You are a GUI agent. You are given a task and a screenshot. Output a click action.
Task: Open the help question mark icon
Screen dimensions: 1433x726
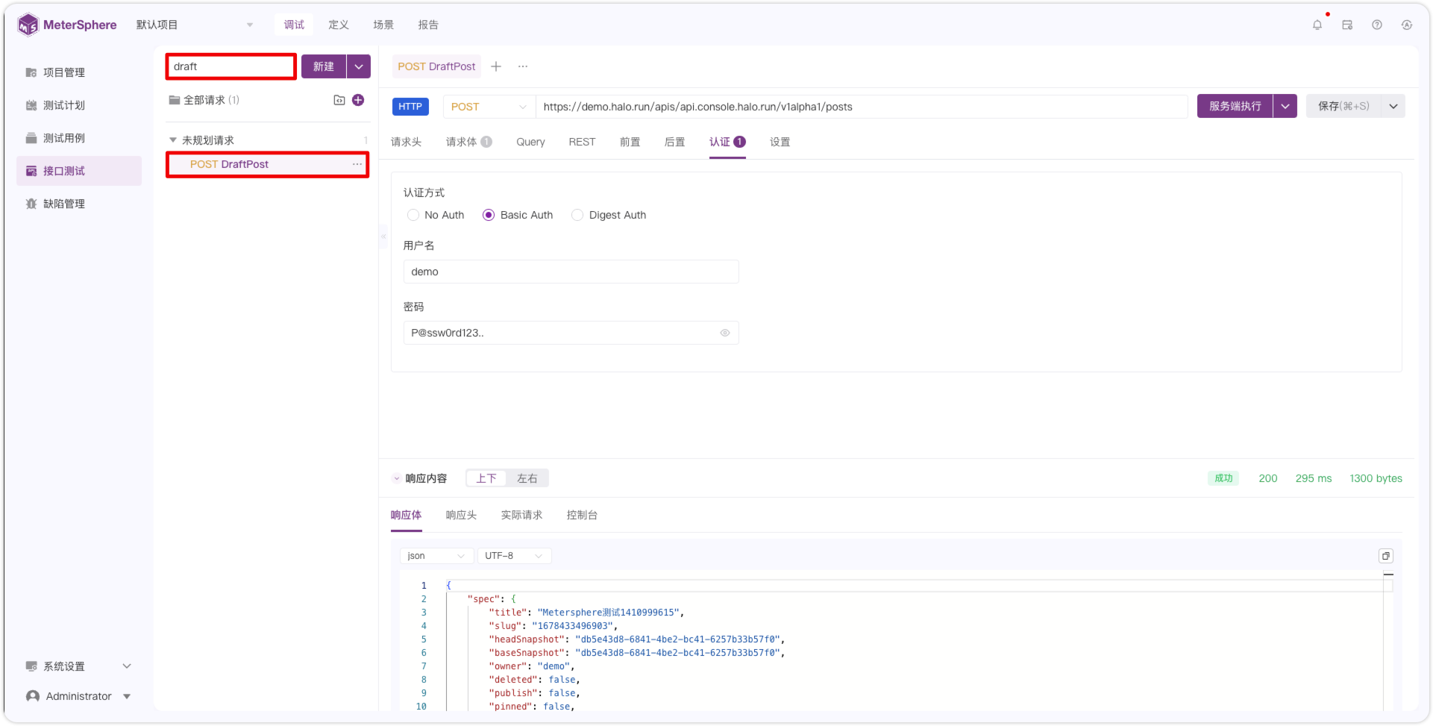click(1377, 25)
